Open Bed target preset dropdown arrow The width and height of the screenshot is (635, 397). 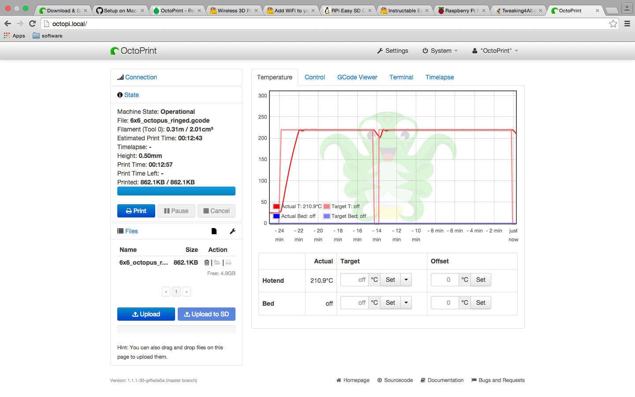pos(406,303)
